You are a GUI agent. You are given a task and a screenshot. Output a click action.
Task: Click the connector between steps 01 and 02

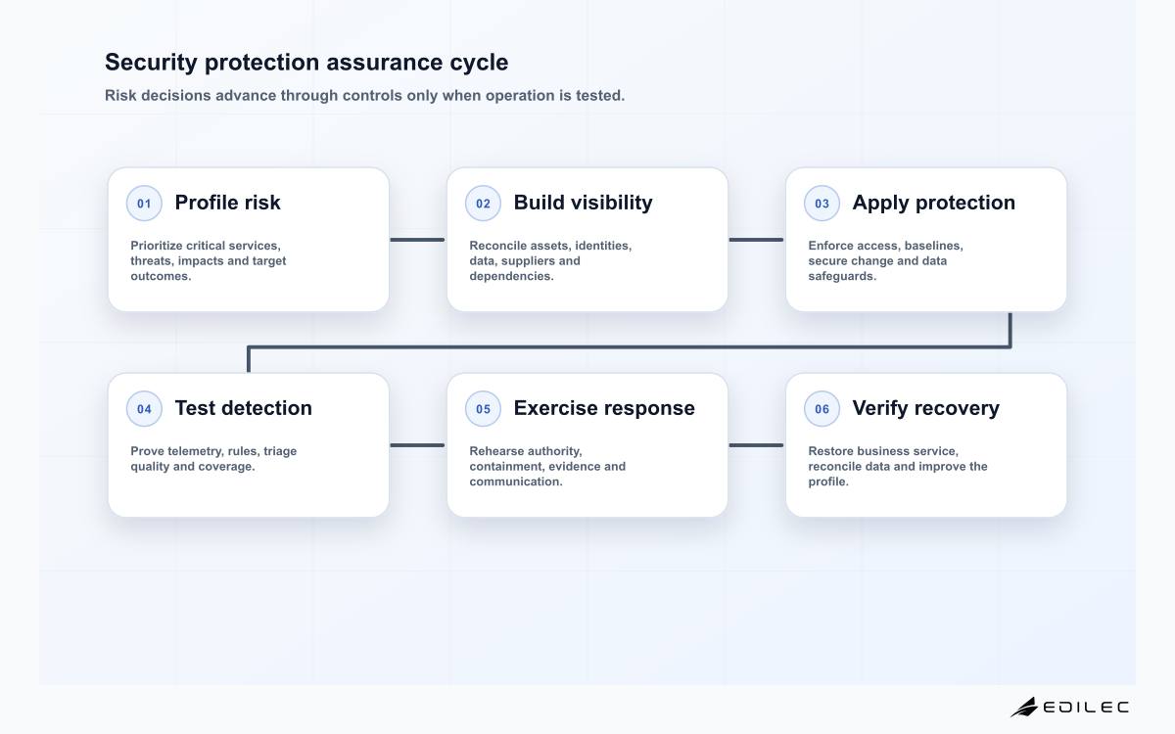point(417,240)
